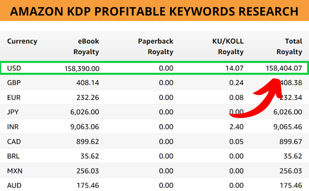This screenshot has height=191, width=309.
Task: Click the KU/KOLL Royalty column header
Action: pyautogui.click(x=228, y=47)
